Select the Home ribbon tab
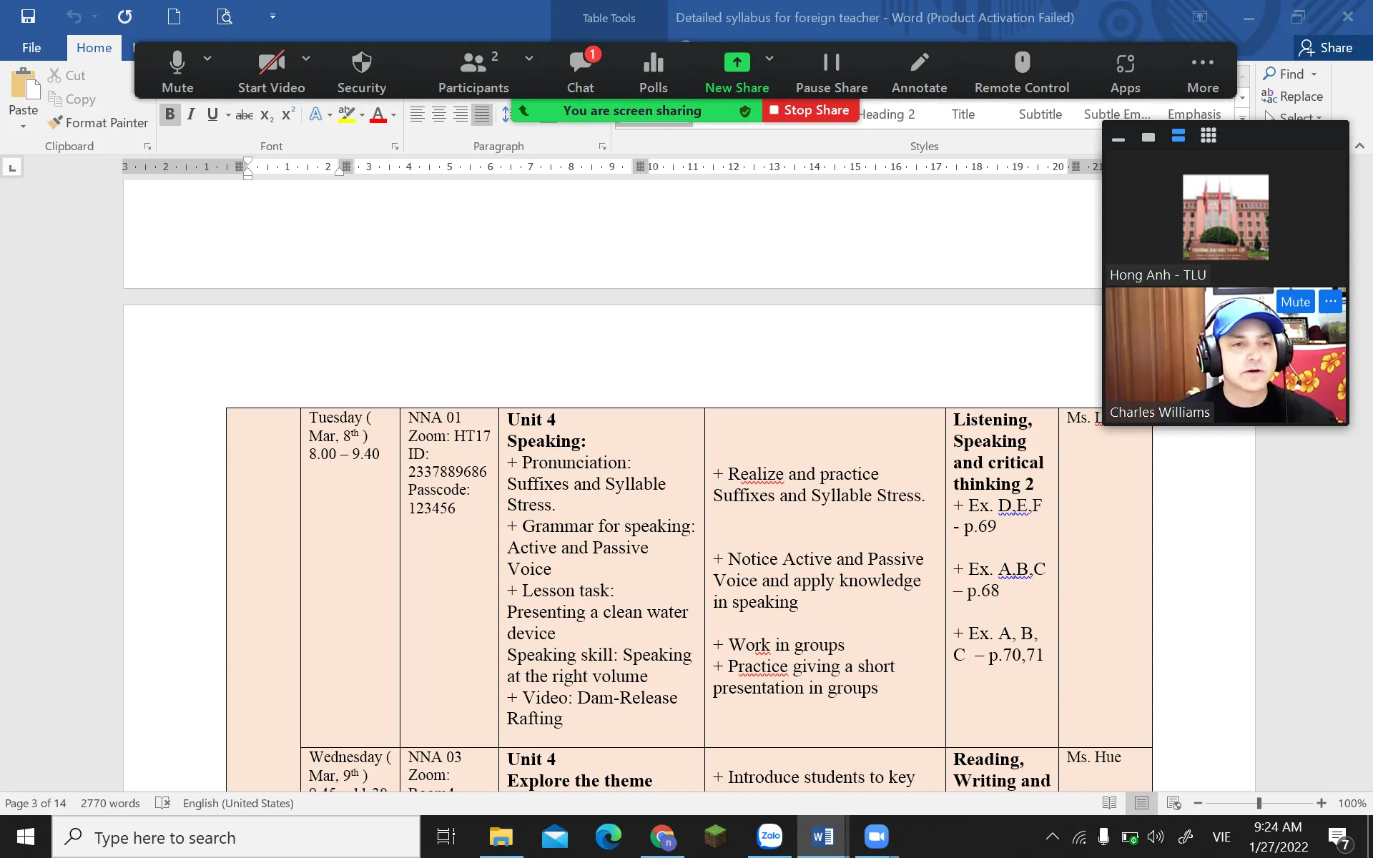Screen dimensions: 1373x858 click(x=94, y=48)
